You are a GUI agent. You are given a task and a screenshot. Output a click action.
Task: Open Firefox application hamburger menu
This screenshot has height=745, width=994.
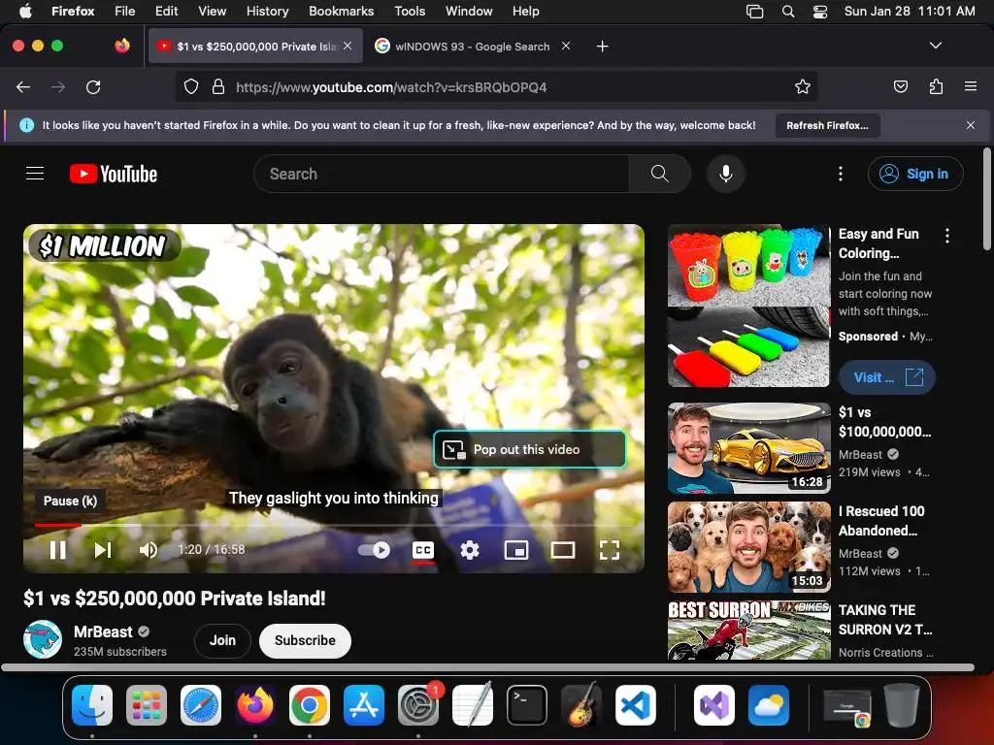971,86
